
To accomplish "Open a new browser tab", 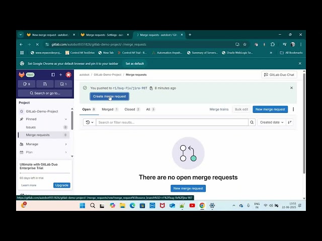I will (x=190, y=35).
